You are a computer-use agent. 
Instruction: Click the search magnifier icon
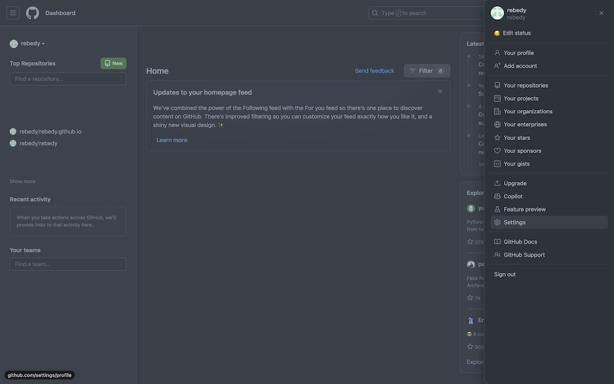point(375,13)
